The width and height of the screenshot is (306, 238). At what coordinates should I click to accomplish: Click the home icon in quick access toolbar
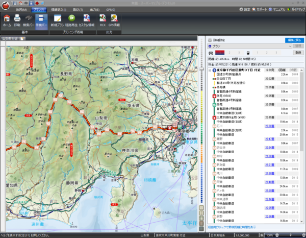tap(20, 3)
